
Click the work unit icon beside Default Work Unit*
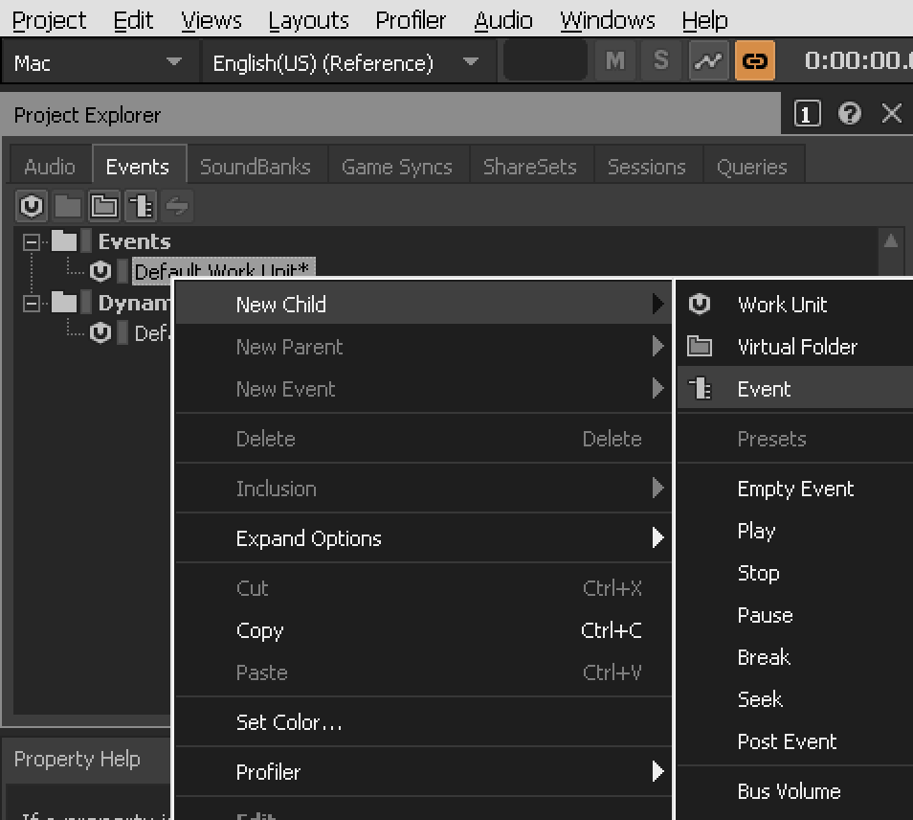coord(100,271)
